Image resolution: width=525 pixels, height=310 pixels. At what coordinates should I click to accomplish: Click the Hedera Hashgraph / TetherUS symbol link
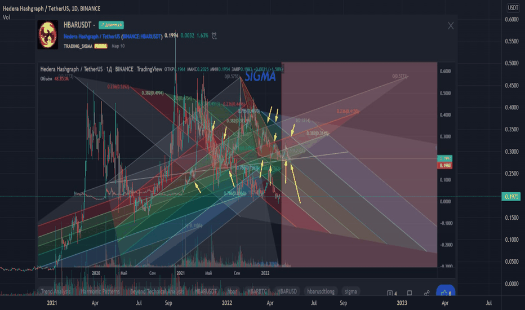91,36
